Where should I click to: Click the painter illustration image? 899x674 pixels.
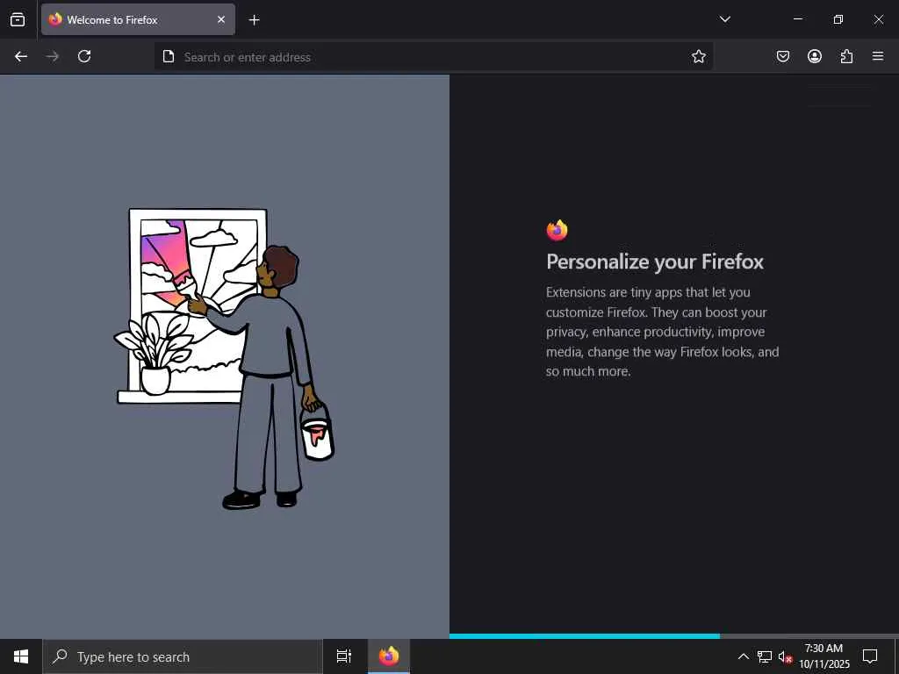click(224, 359)
